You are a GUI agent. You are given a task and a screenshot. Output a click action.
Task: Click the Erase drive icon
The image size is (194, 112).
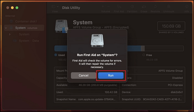tap(144, 6)
